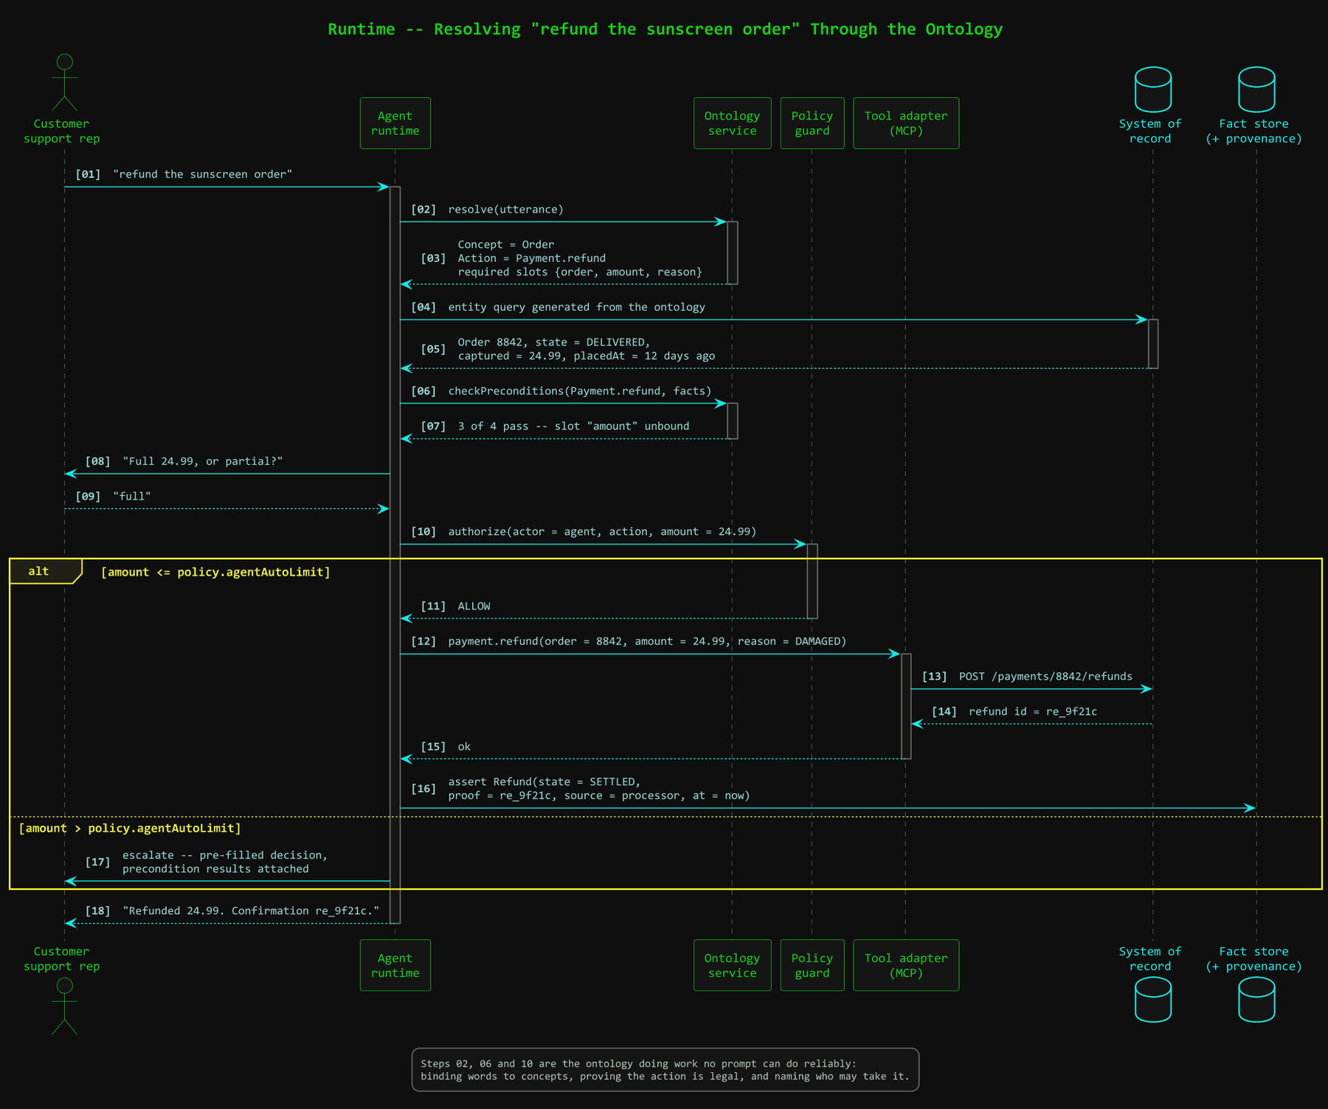Viewport: 1328px width, 1109px height.
Task: Click the top Policy guard participant box
Action: pos(812,123)
